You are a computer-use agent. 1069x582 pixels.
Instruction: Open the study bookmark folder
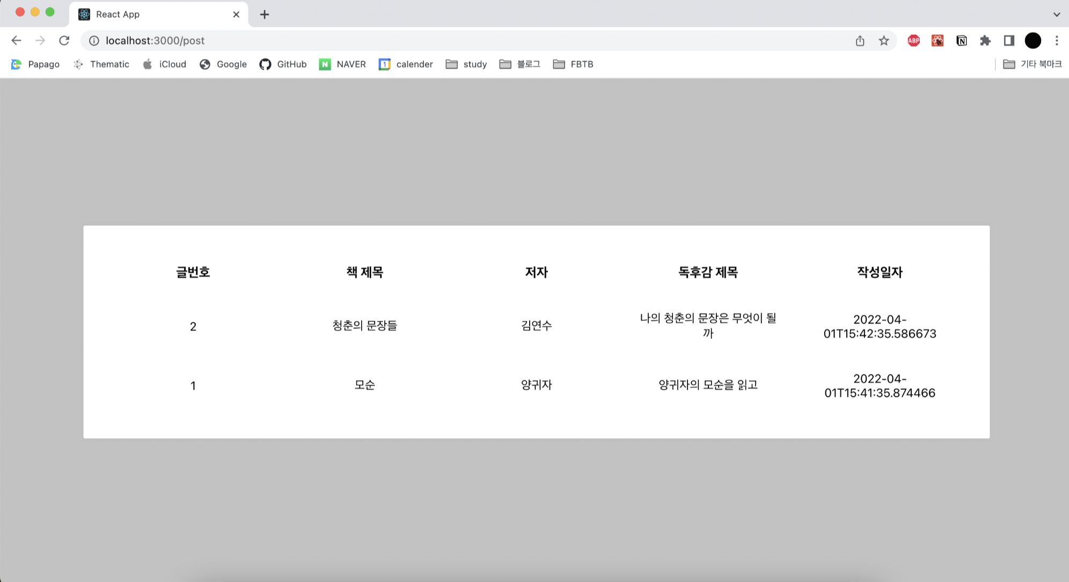point(466,64)
